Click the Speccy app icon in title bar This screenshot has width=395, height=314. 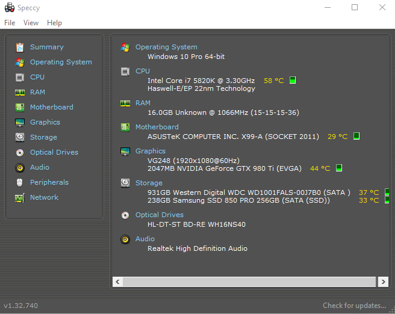click(10, 8)
